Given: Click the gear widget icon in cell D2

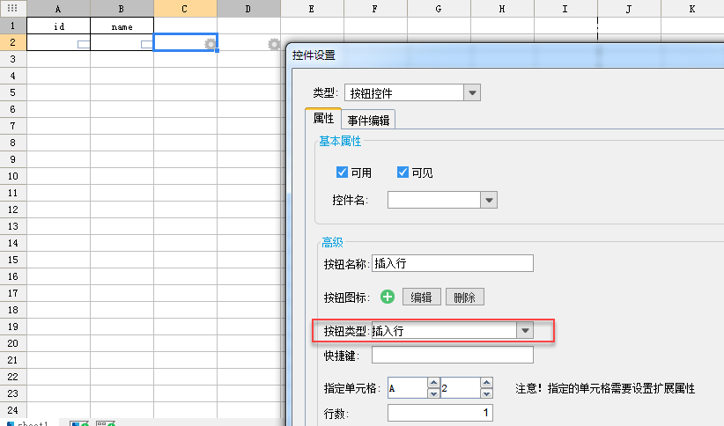Looking at the screenshot, I should (x=274, y=44).
